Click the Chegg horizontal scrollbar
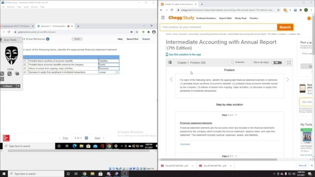The image size is (315, 177). [x=219, y=159]
